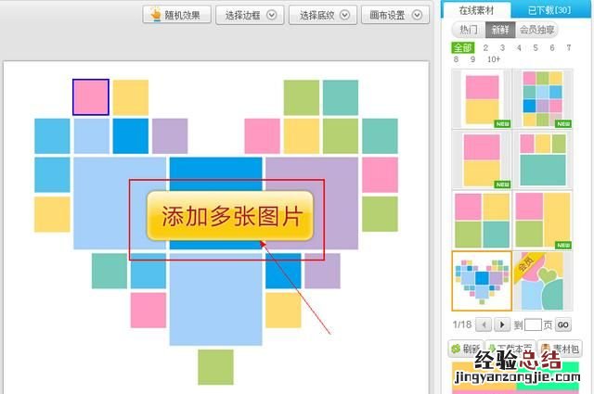Filter templates by 7 pictures
The height and width of the screenshot is (394, 594).
569,47
